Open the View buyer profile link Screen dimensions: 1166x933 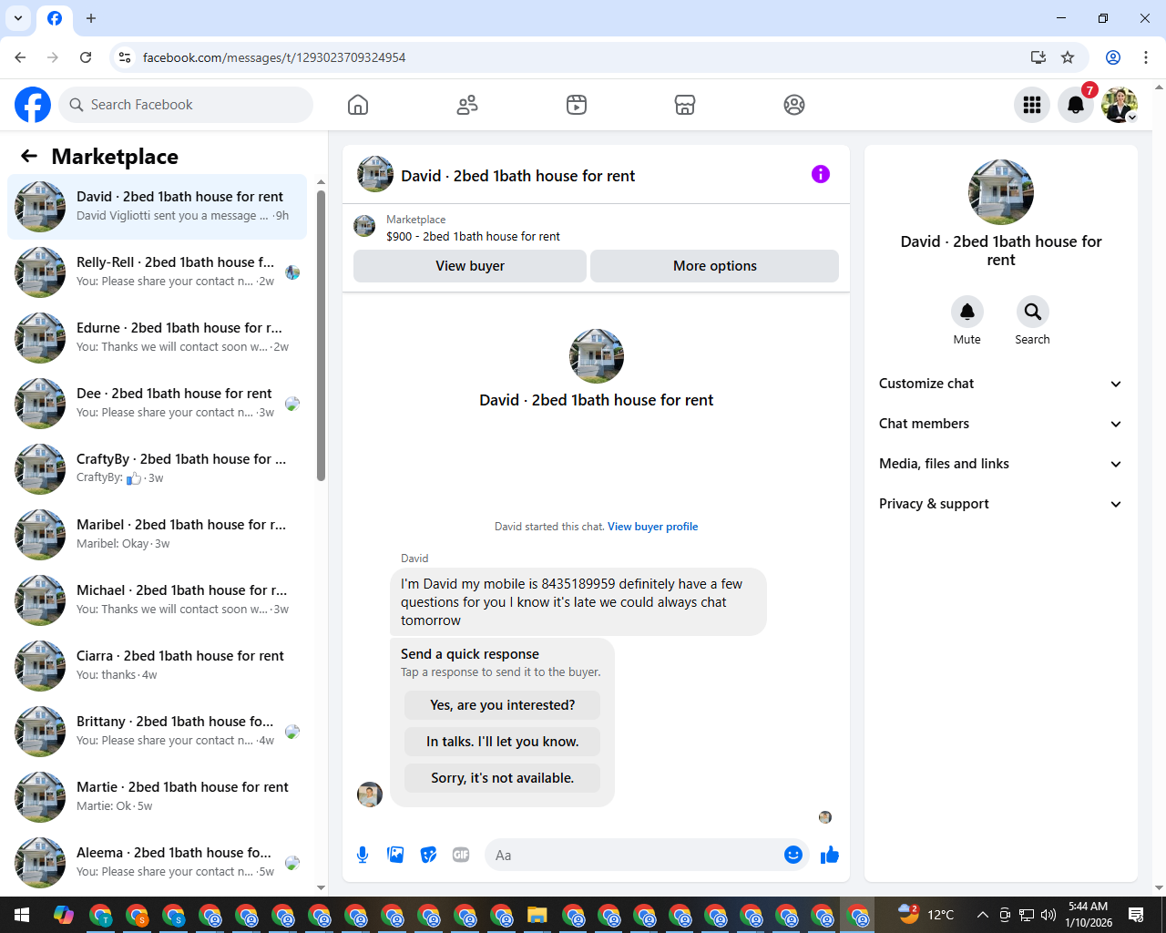[652, 527]
